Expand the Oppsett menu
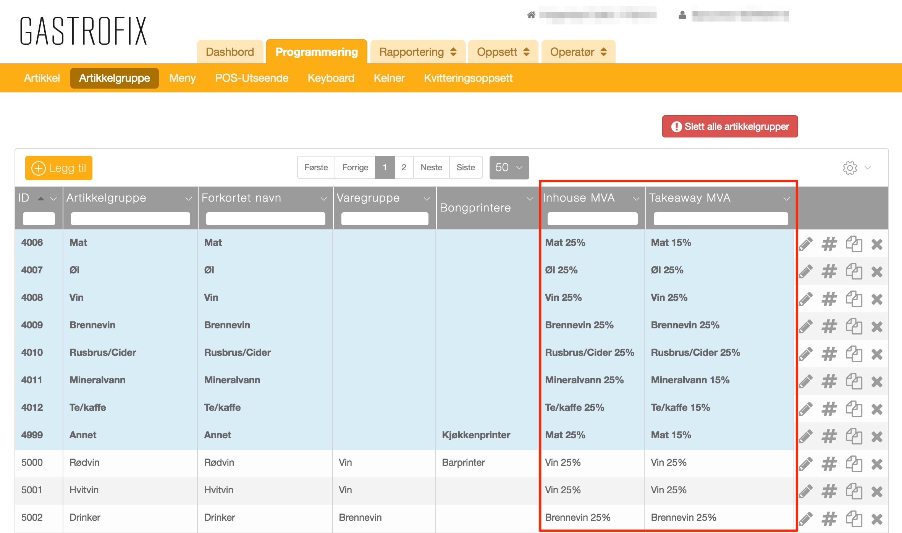 503,52
